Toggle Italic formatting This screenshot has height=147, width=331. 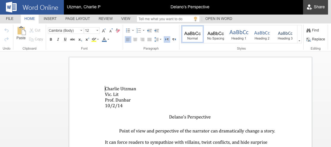(58, 39)
